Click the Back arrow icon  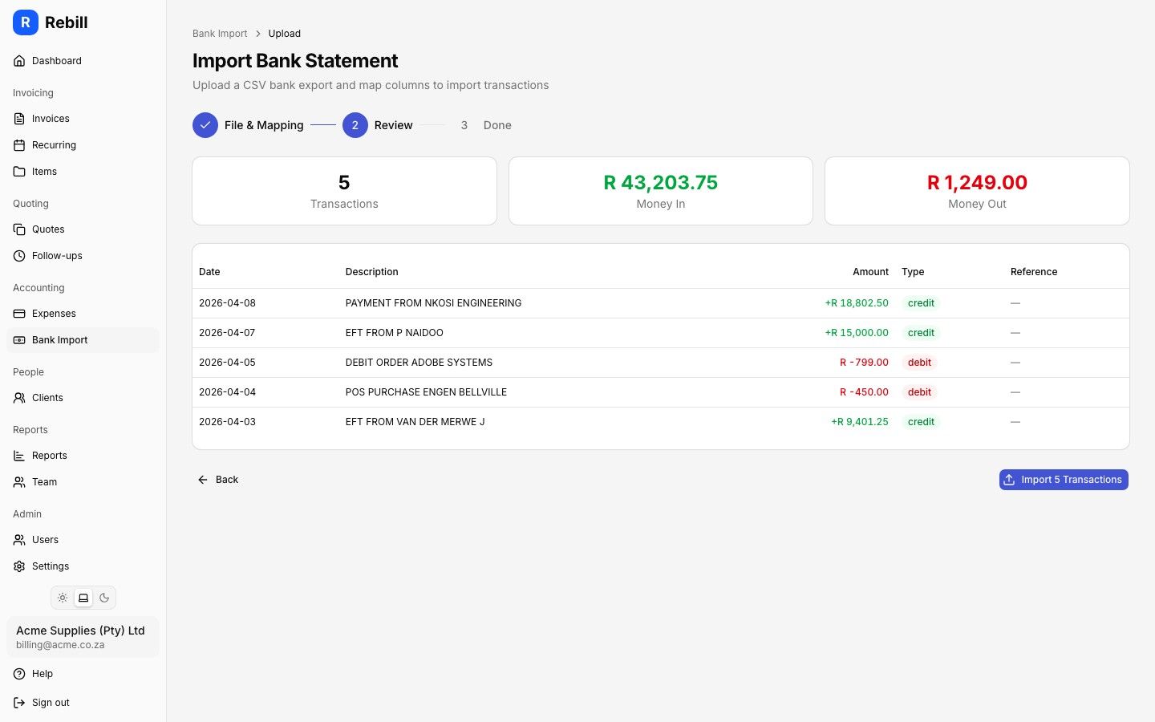[x=203, y=480]
